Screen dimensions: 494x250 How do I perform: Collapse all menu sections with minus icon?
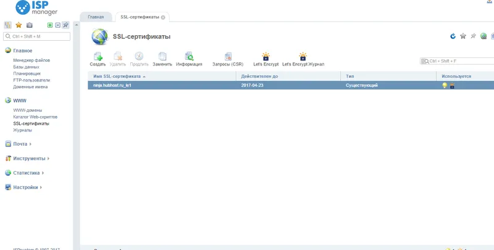57,25
